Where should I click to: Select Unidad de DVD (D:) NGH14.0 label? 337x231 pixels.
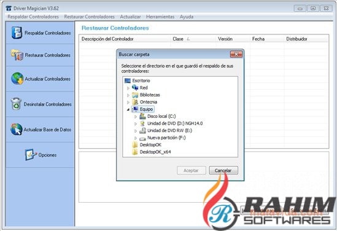pyautogui.click(x=175, y=123)
